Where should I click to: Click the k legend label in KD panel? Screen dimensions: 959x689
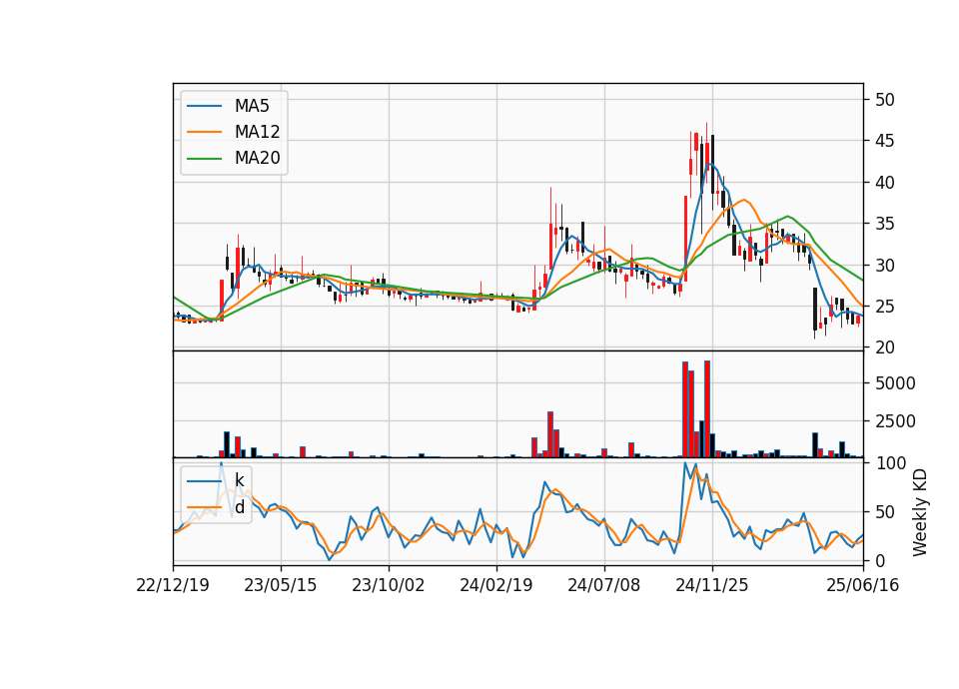point(239,481)
